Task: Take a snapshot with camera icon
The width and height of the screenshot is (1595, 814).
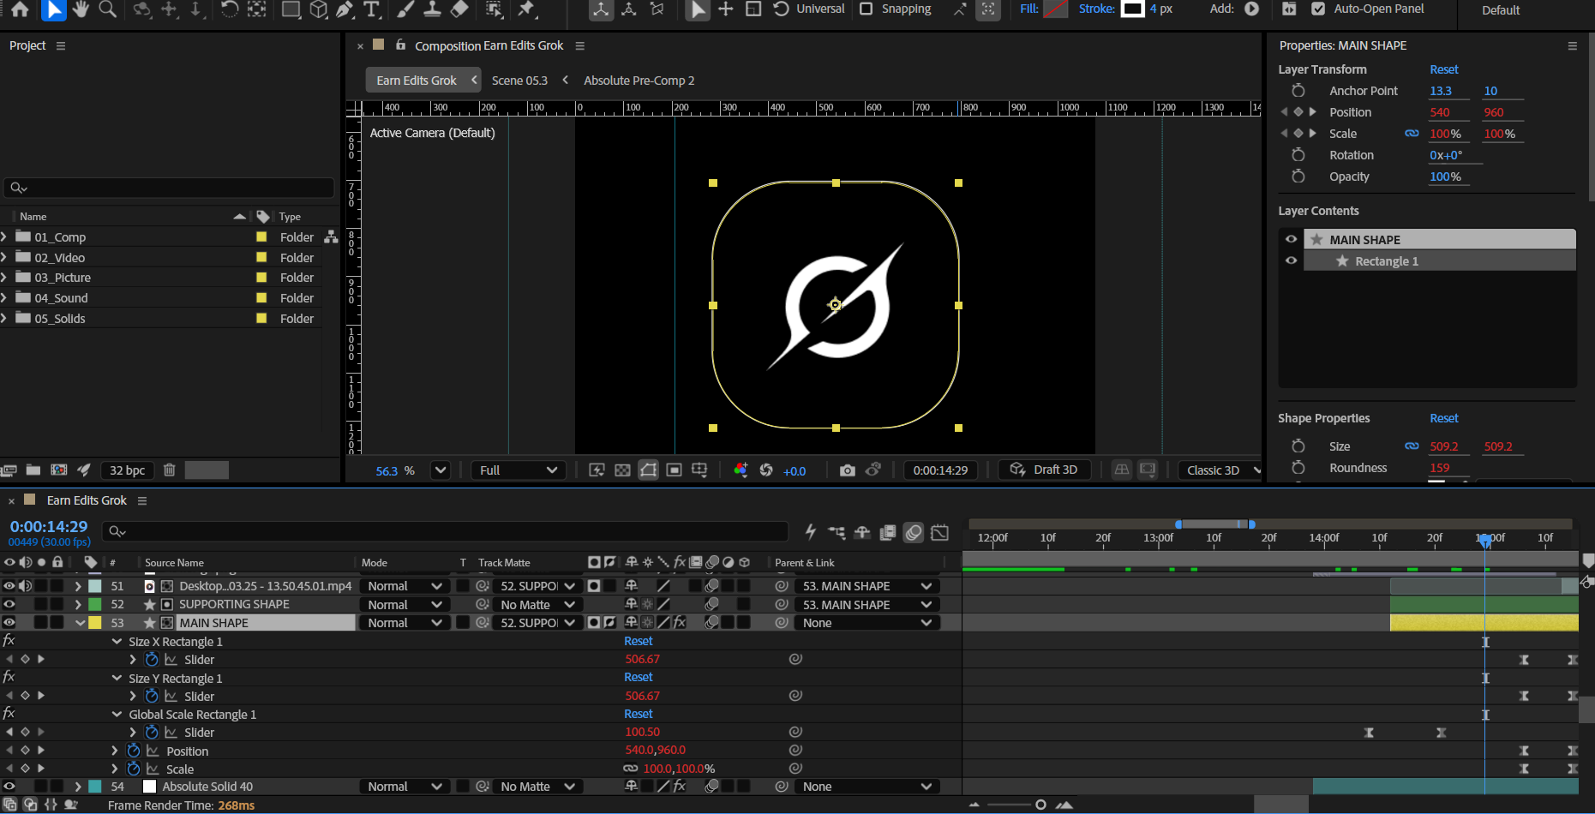Action: click(847, 470)
